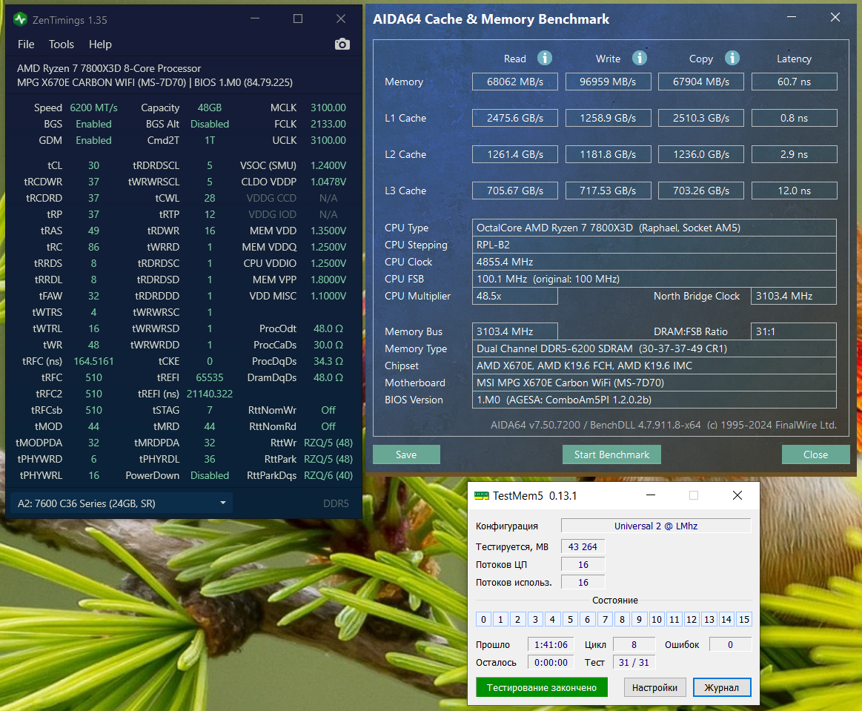Click Memory Read value 68062 MB/s
This screenshot has height=711, width=862.
pos(515,82)
